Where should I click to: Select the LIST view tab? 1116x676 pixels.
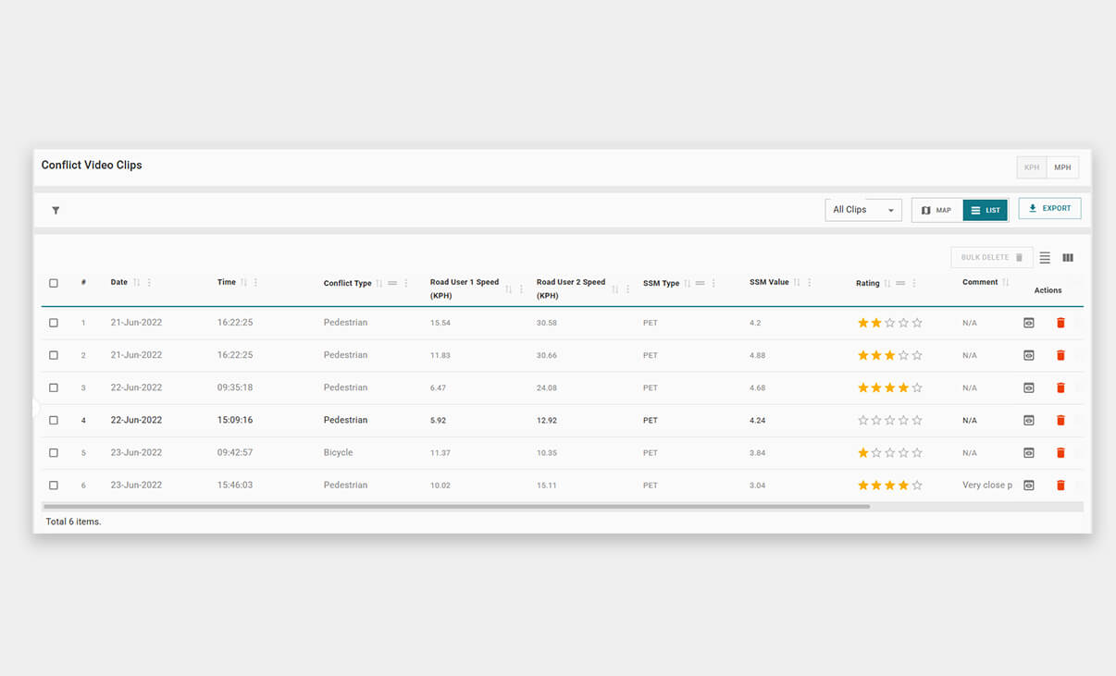(x=985, y=210)
